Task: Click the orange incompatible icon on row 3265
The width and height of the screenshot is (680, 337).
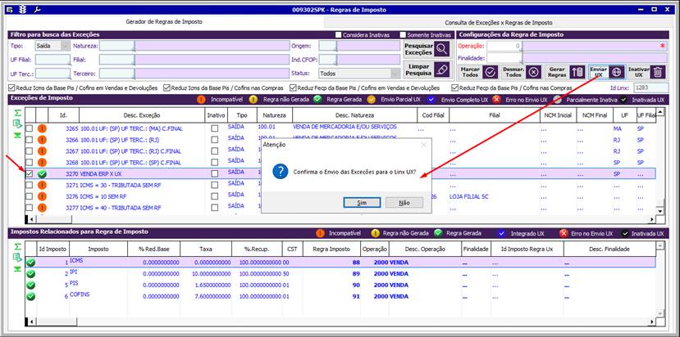Action: [x=42, y=128]
